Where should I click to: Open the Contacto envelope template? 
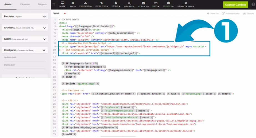point(143,4)
